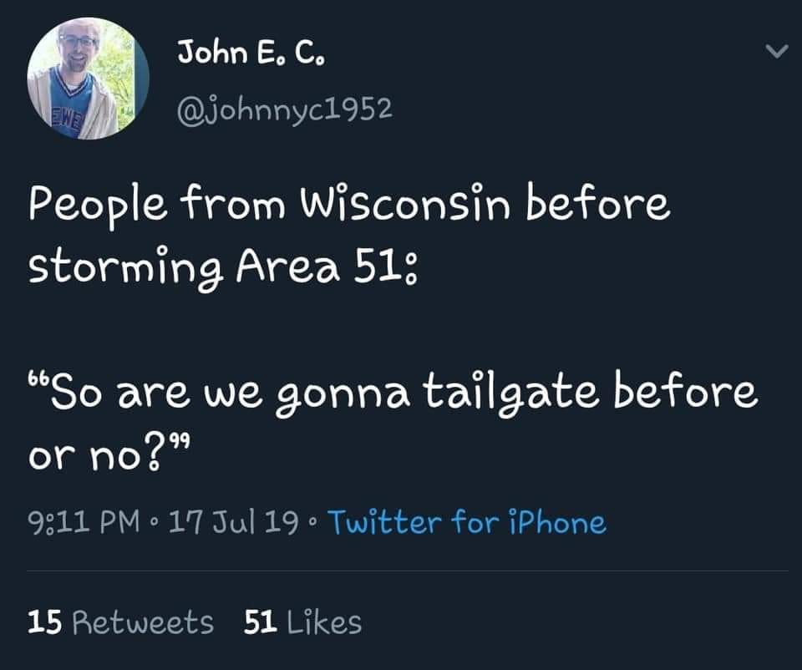Click John E. C.'s profile picture
Screen dimensions: 802x670
[x=88, y=79]
